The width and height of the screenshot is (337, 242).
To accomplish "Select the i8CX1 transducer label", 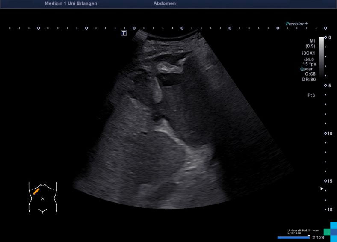I will [308, 53].
